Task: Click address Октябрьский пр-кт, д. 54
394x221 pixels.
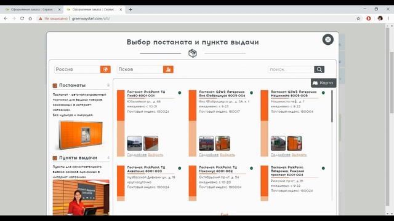Action: (219, 177)
